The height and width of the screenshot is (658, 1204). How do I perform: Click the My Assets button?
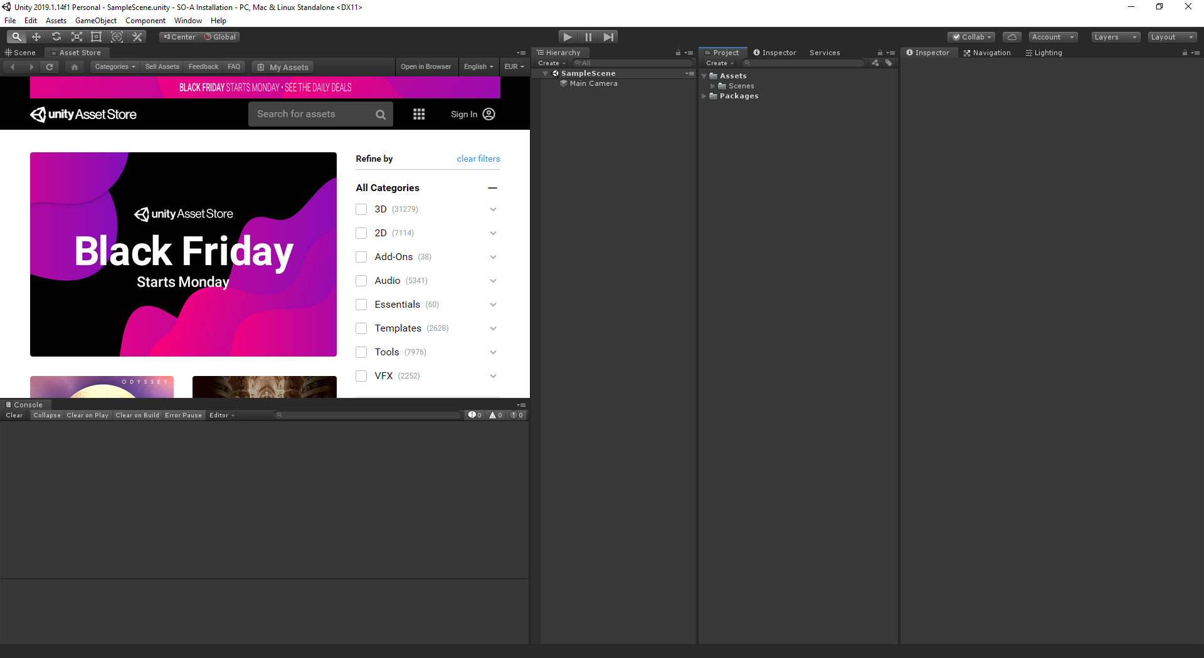pyautogui.click(x=283, y=67)
